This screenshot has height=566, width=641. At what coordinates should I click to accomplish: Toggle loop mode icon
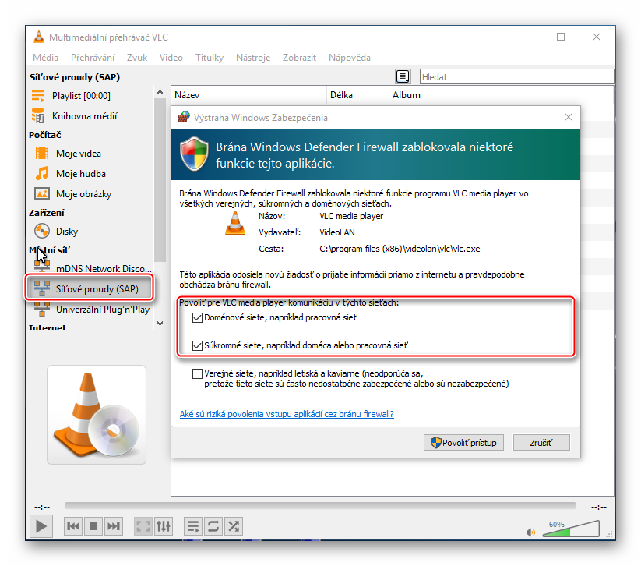213,526
